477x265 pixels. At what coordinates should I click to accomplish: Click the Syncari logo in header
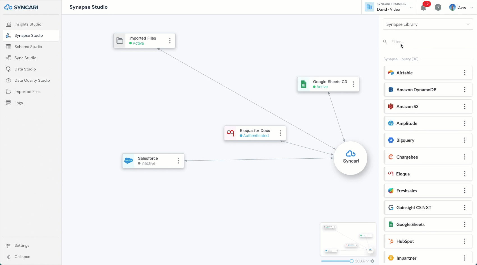21,7
